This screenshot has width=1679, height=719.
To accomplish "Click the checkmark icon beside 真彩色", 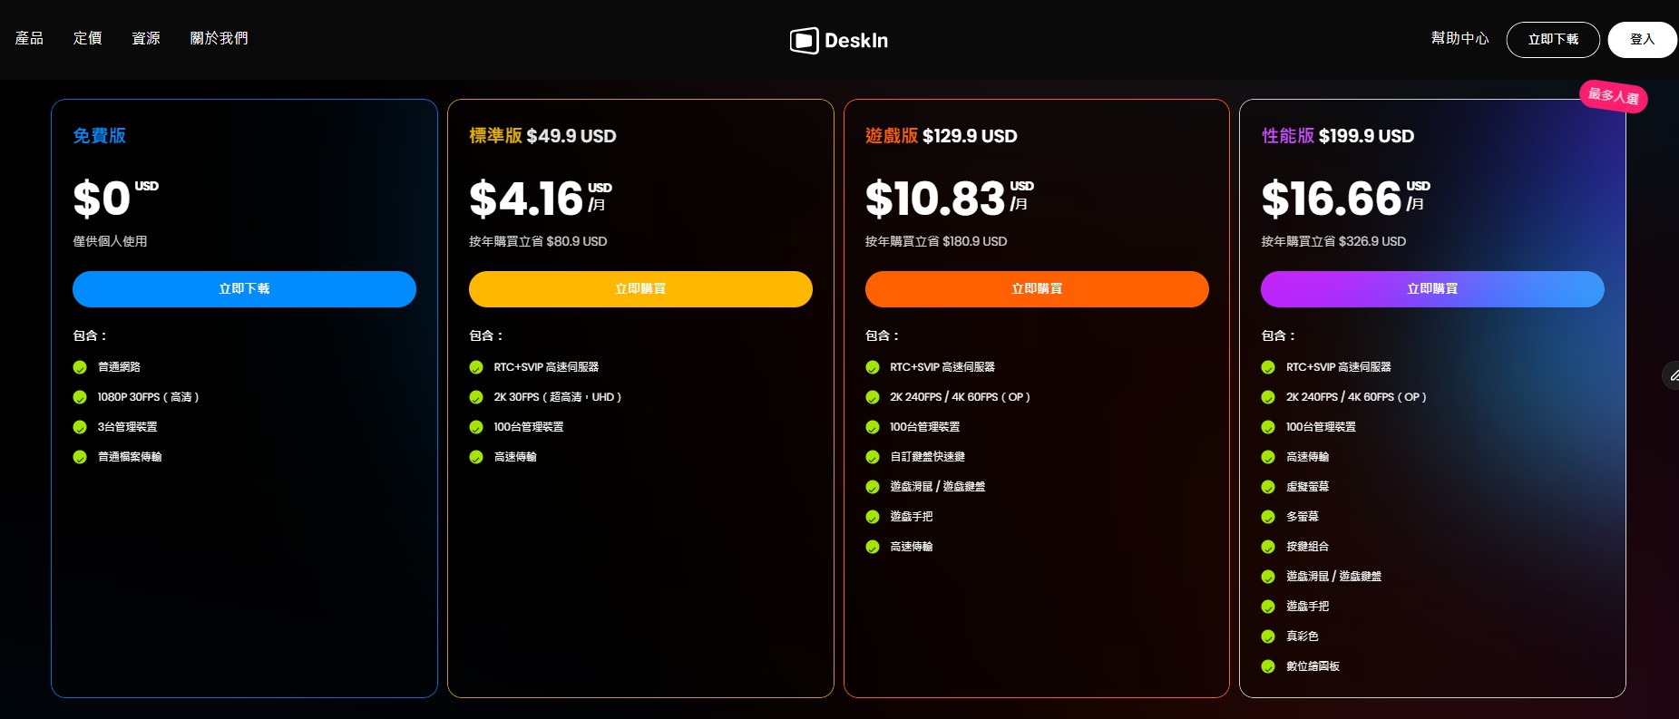I will (x=1268, y=636).
